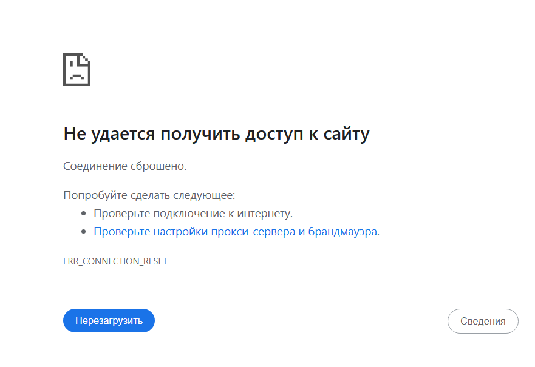This screenshot has height=367, width=535.
Task: Click the Соединение сброшено message
Action: [x=125, y=166]
